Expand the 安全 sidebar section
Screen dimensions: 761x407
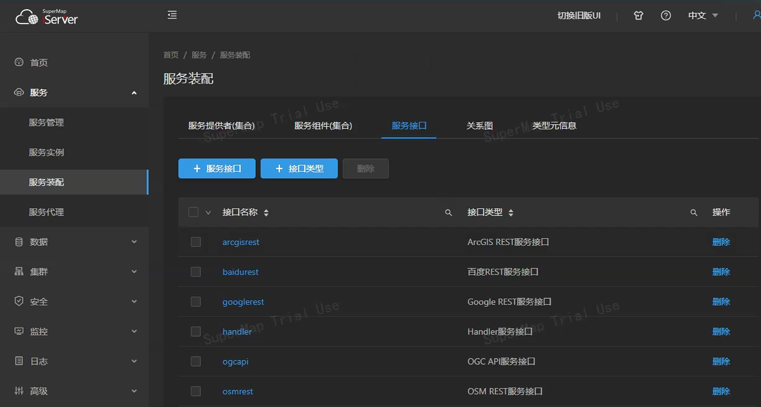[134, 302]
